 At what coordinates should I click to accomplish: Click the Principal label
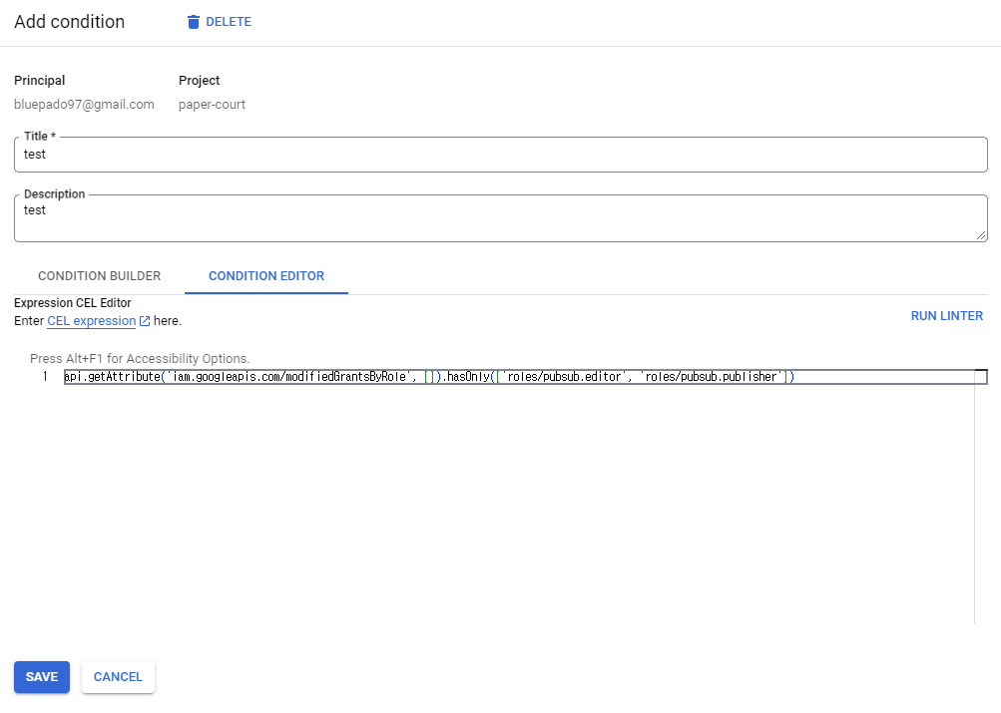[x=40, y=81]
